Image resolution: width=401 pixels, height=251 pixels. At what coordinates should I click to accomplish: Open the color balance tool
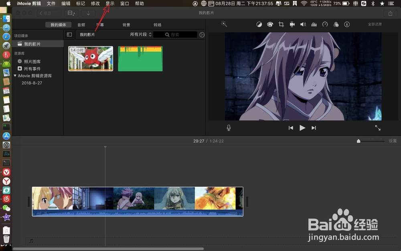click(x=259, y=24)
